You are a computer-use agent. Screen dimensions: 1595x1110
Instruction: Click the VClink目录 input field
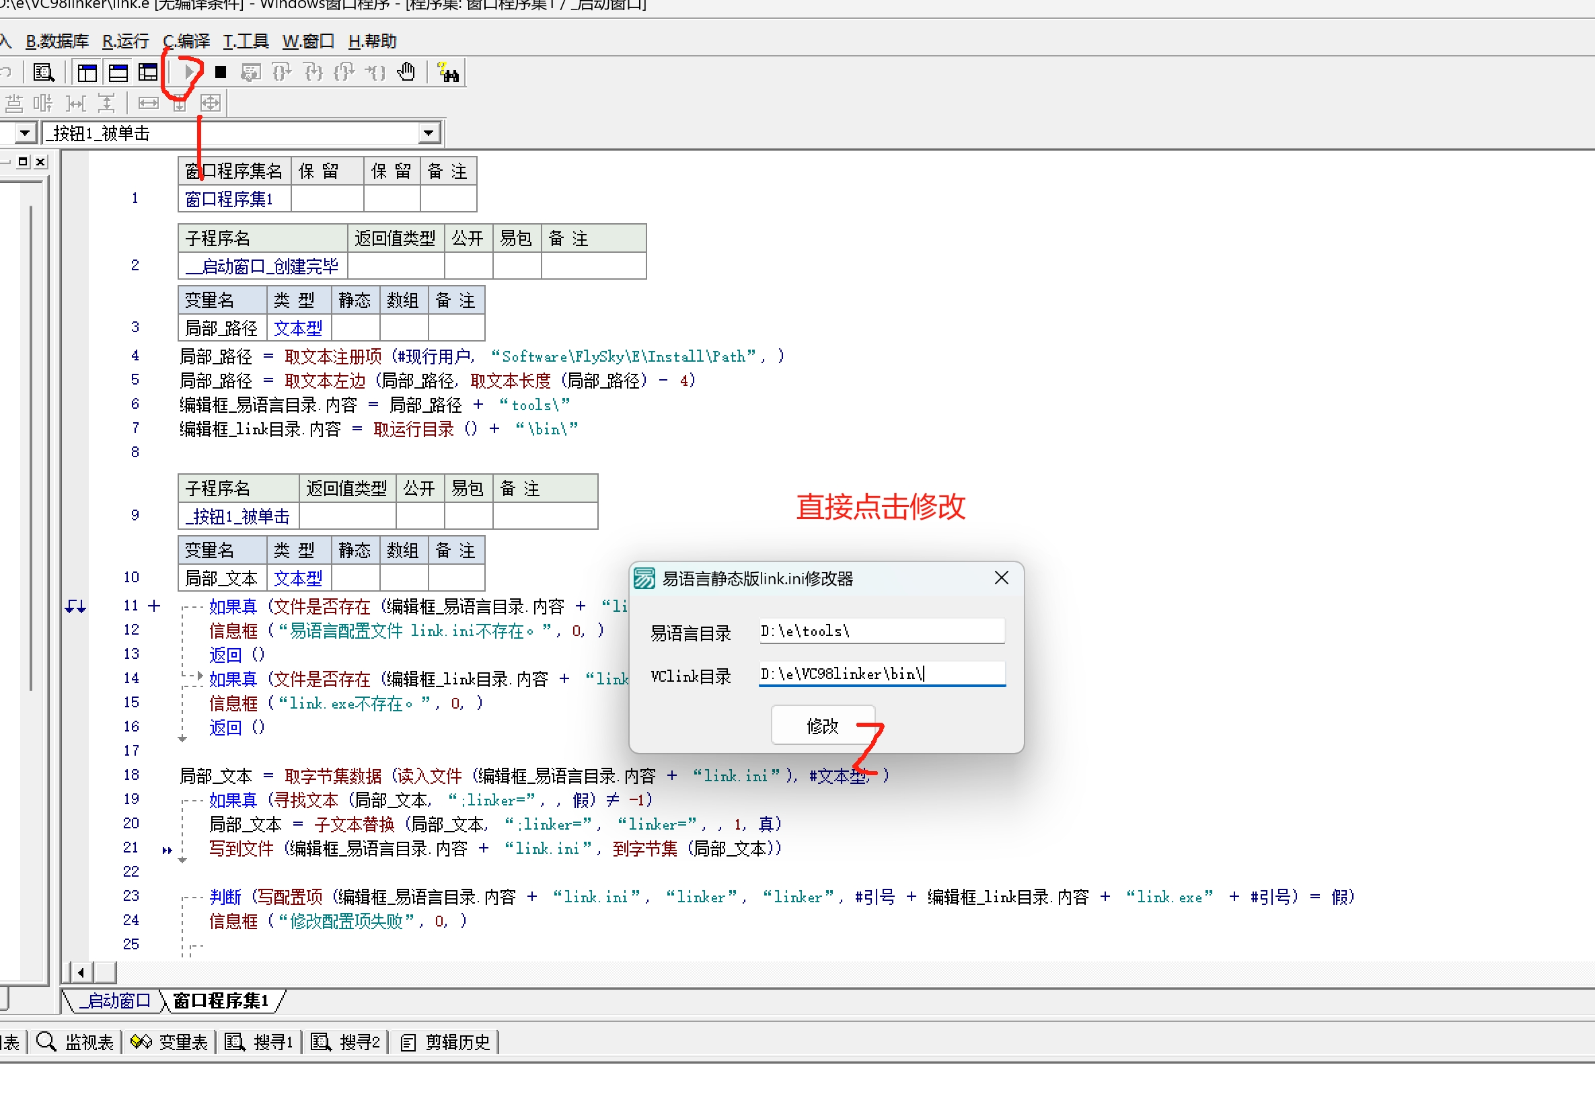coord(881,674)
